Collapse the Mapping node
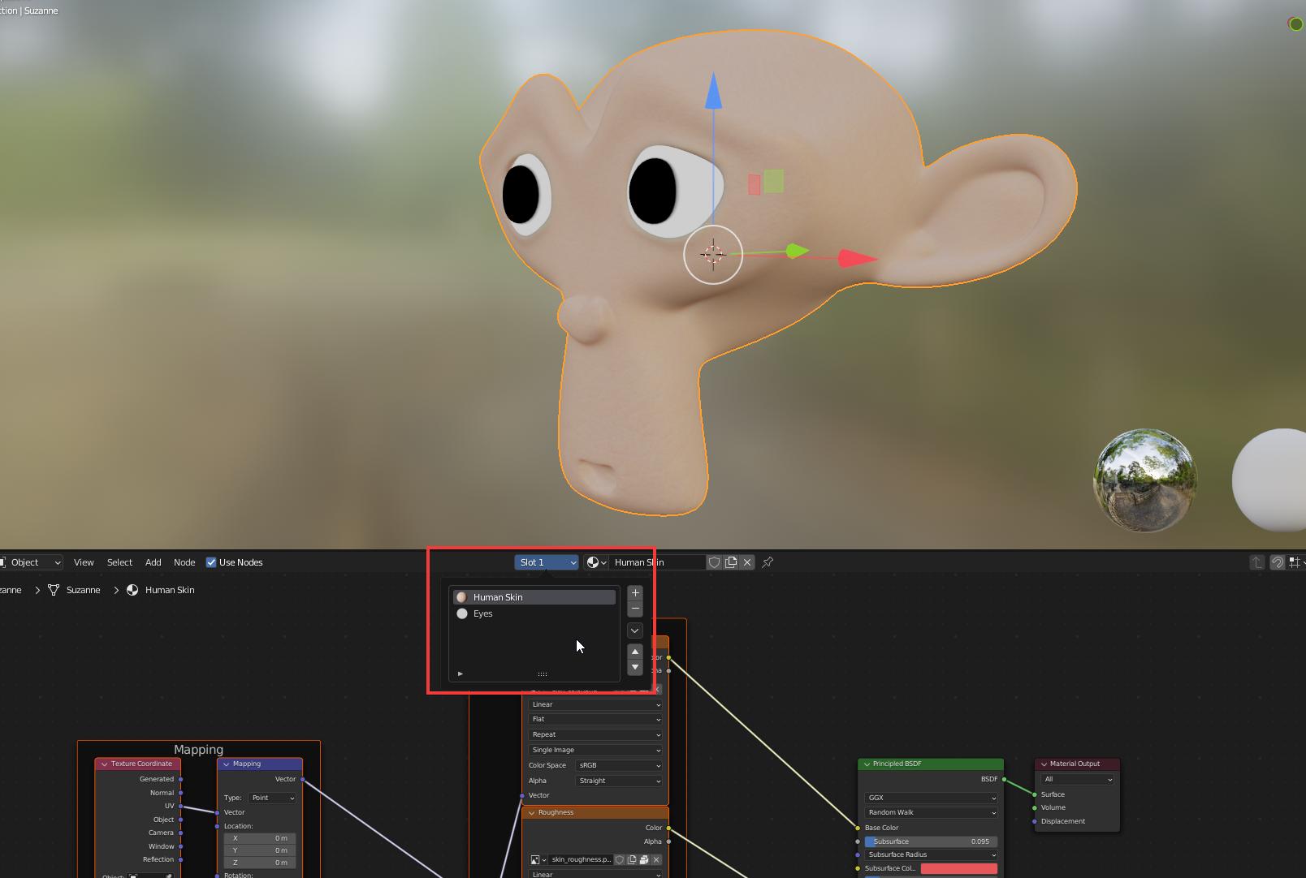This screenshot has width=1306, height=878. click(x=226, y=764)
